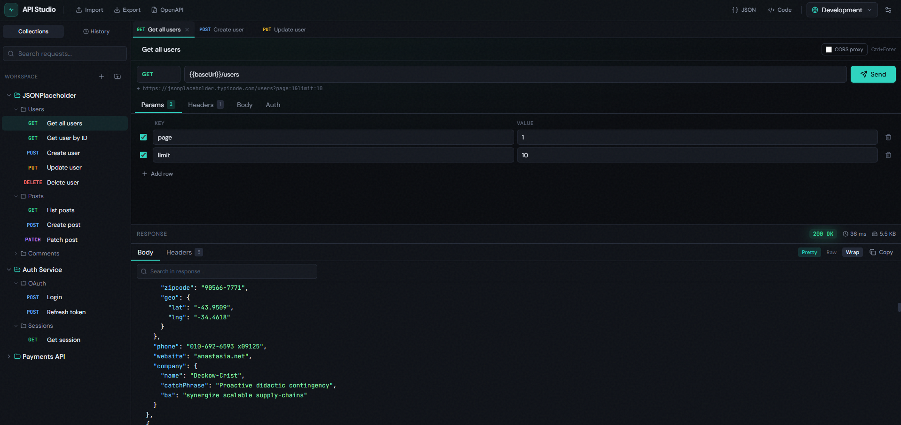The height and width of the screenshot is (425, 901).
Task: Edit the limit value field
Action: click(697, 155)
